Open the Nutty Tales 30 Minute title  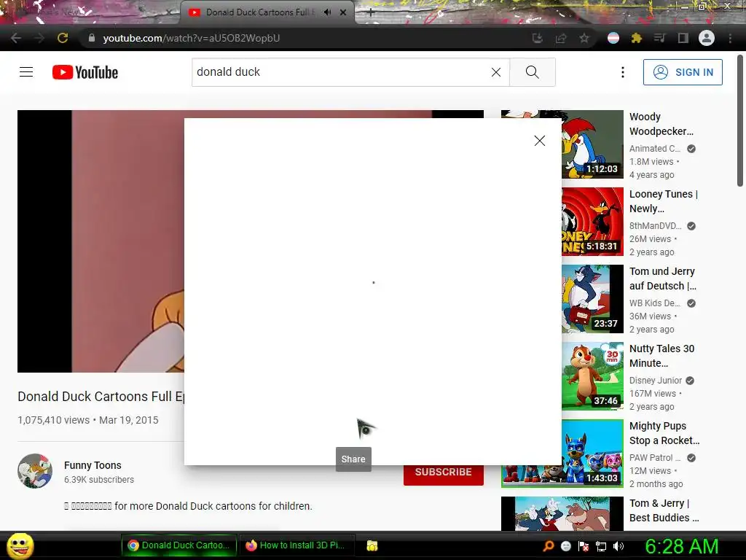[x=661, y=356]
